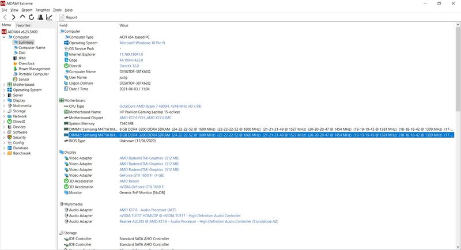This screenshot has width=461, height=250.
Task: Open the GeForce GTX 1650 Ti (4 GB) link
Action: [x=142, y=175]
